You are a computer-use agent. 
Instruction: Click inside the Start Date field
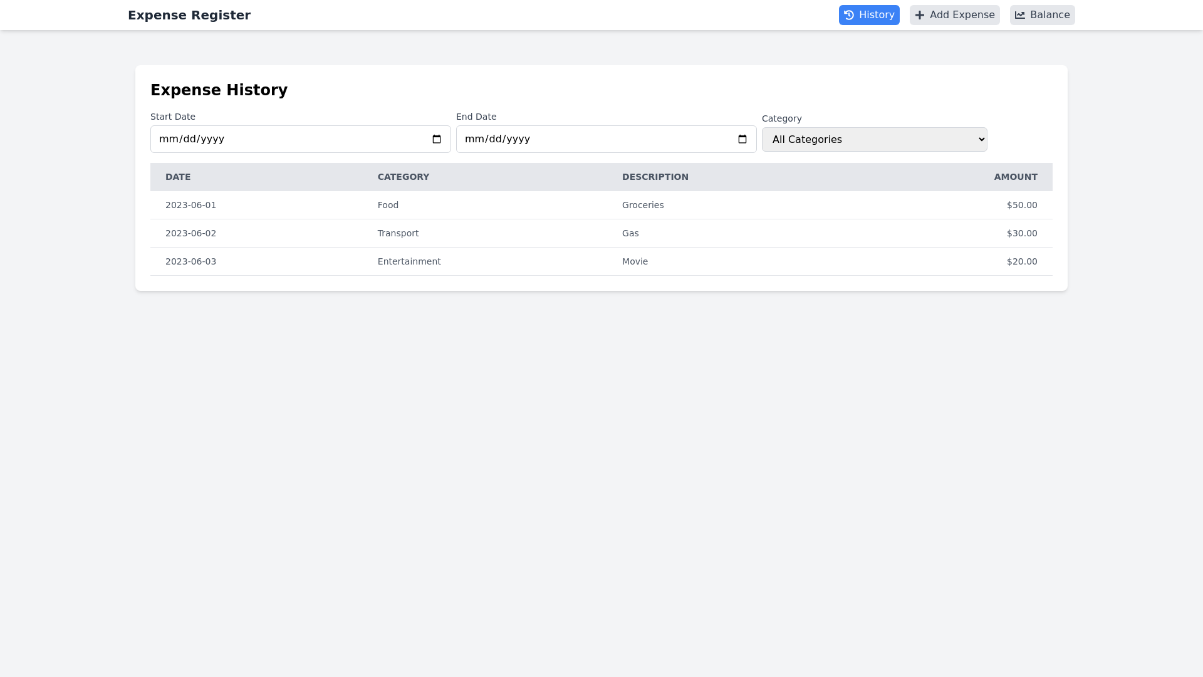[282, 139]
